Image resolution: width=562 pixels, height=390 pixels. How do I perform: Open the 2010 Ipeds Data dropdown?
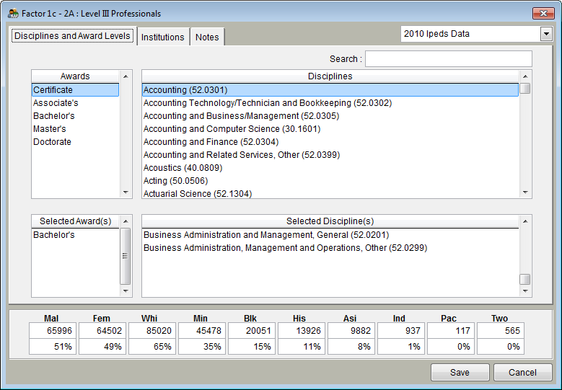[x=546, y=34]
